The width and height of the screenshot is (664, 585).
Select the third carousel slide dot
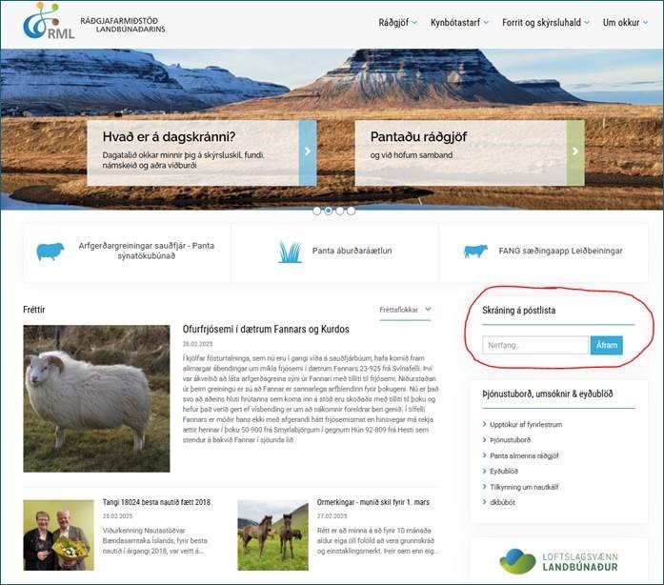pyautogui.click(x=340, y=211)
